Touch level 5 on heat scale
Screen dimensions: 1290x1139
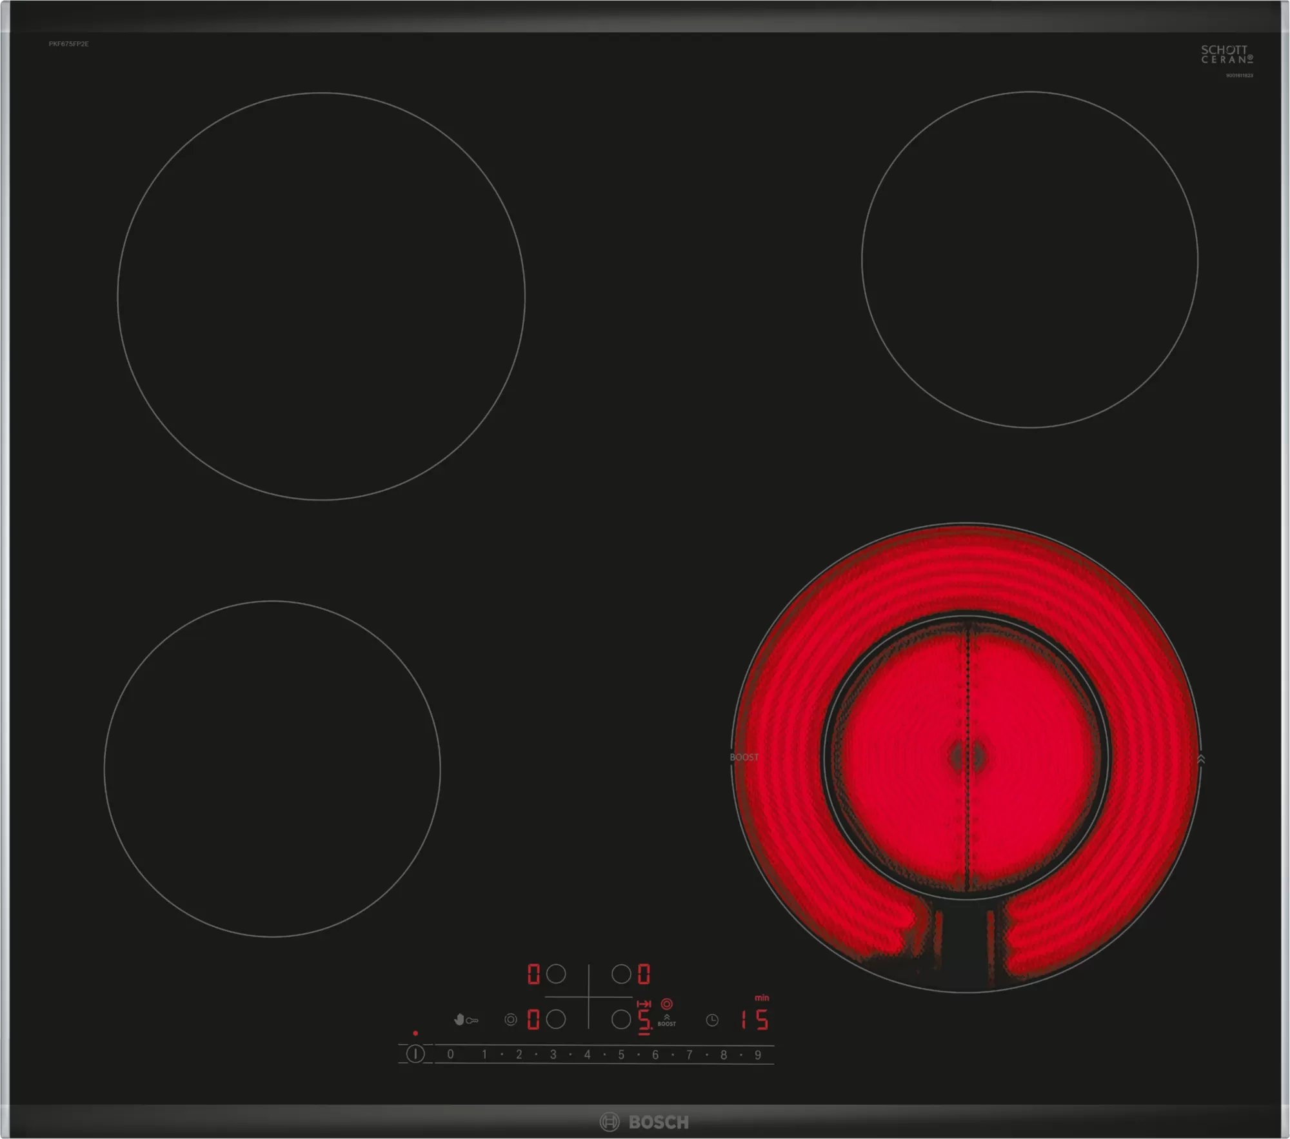tap(621, 1055)
